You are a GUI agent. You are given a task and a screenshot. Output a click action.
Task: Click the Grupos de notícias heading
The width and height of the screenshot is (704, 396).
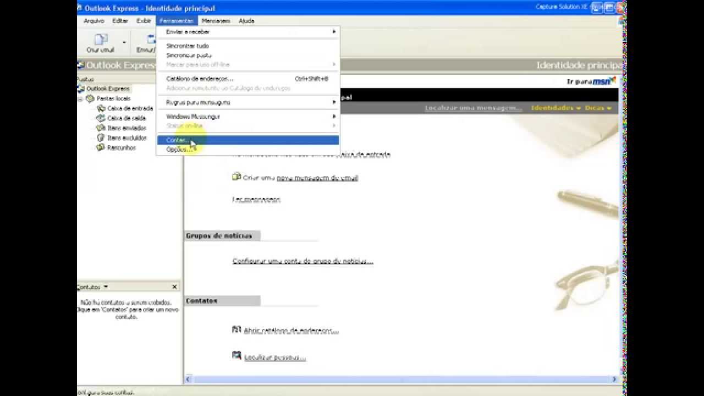(219, 235)
